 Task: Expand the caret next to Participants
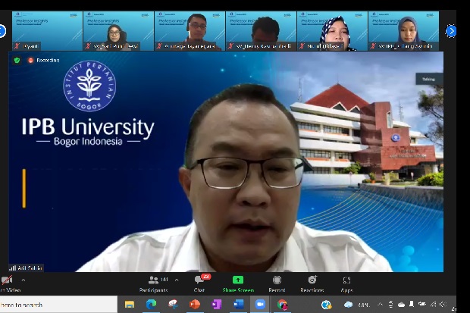click(x=177, y=280)
